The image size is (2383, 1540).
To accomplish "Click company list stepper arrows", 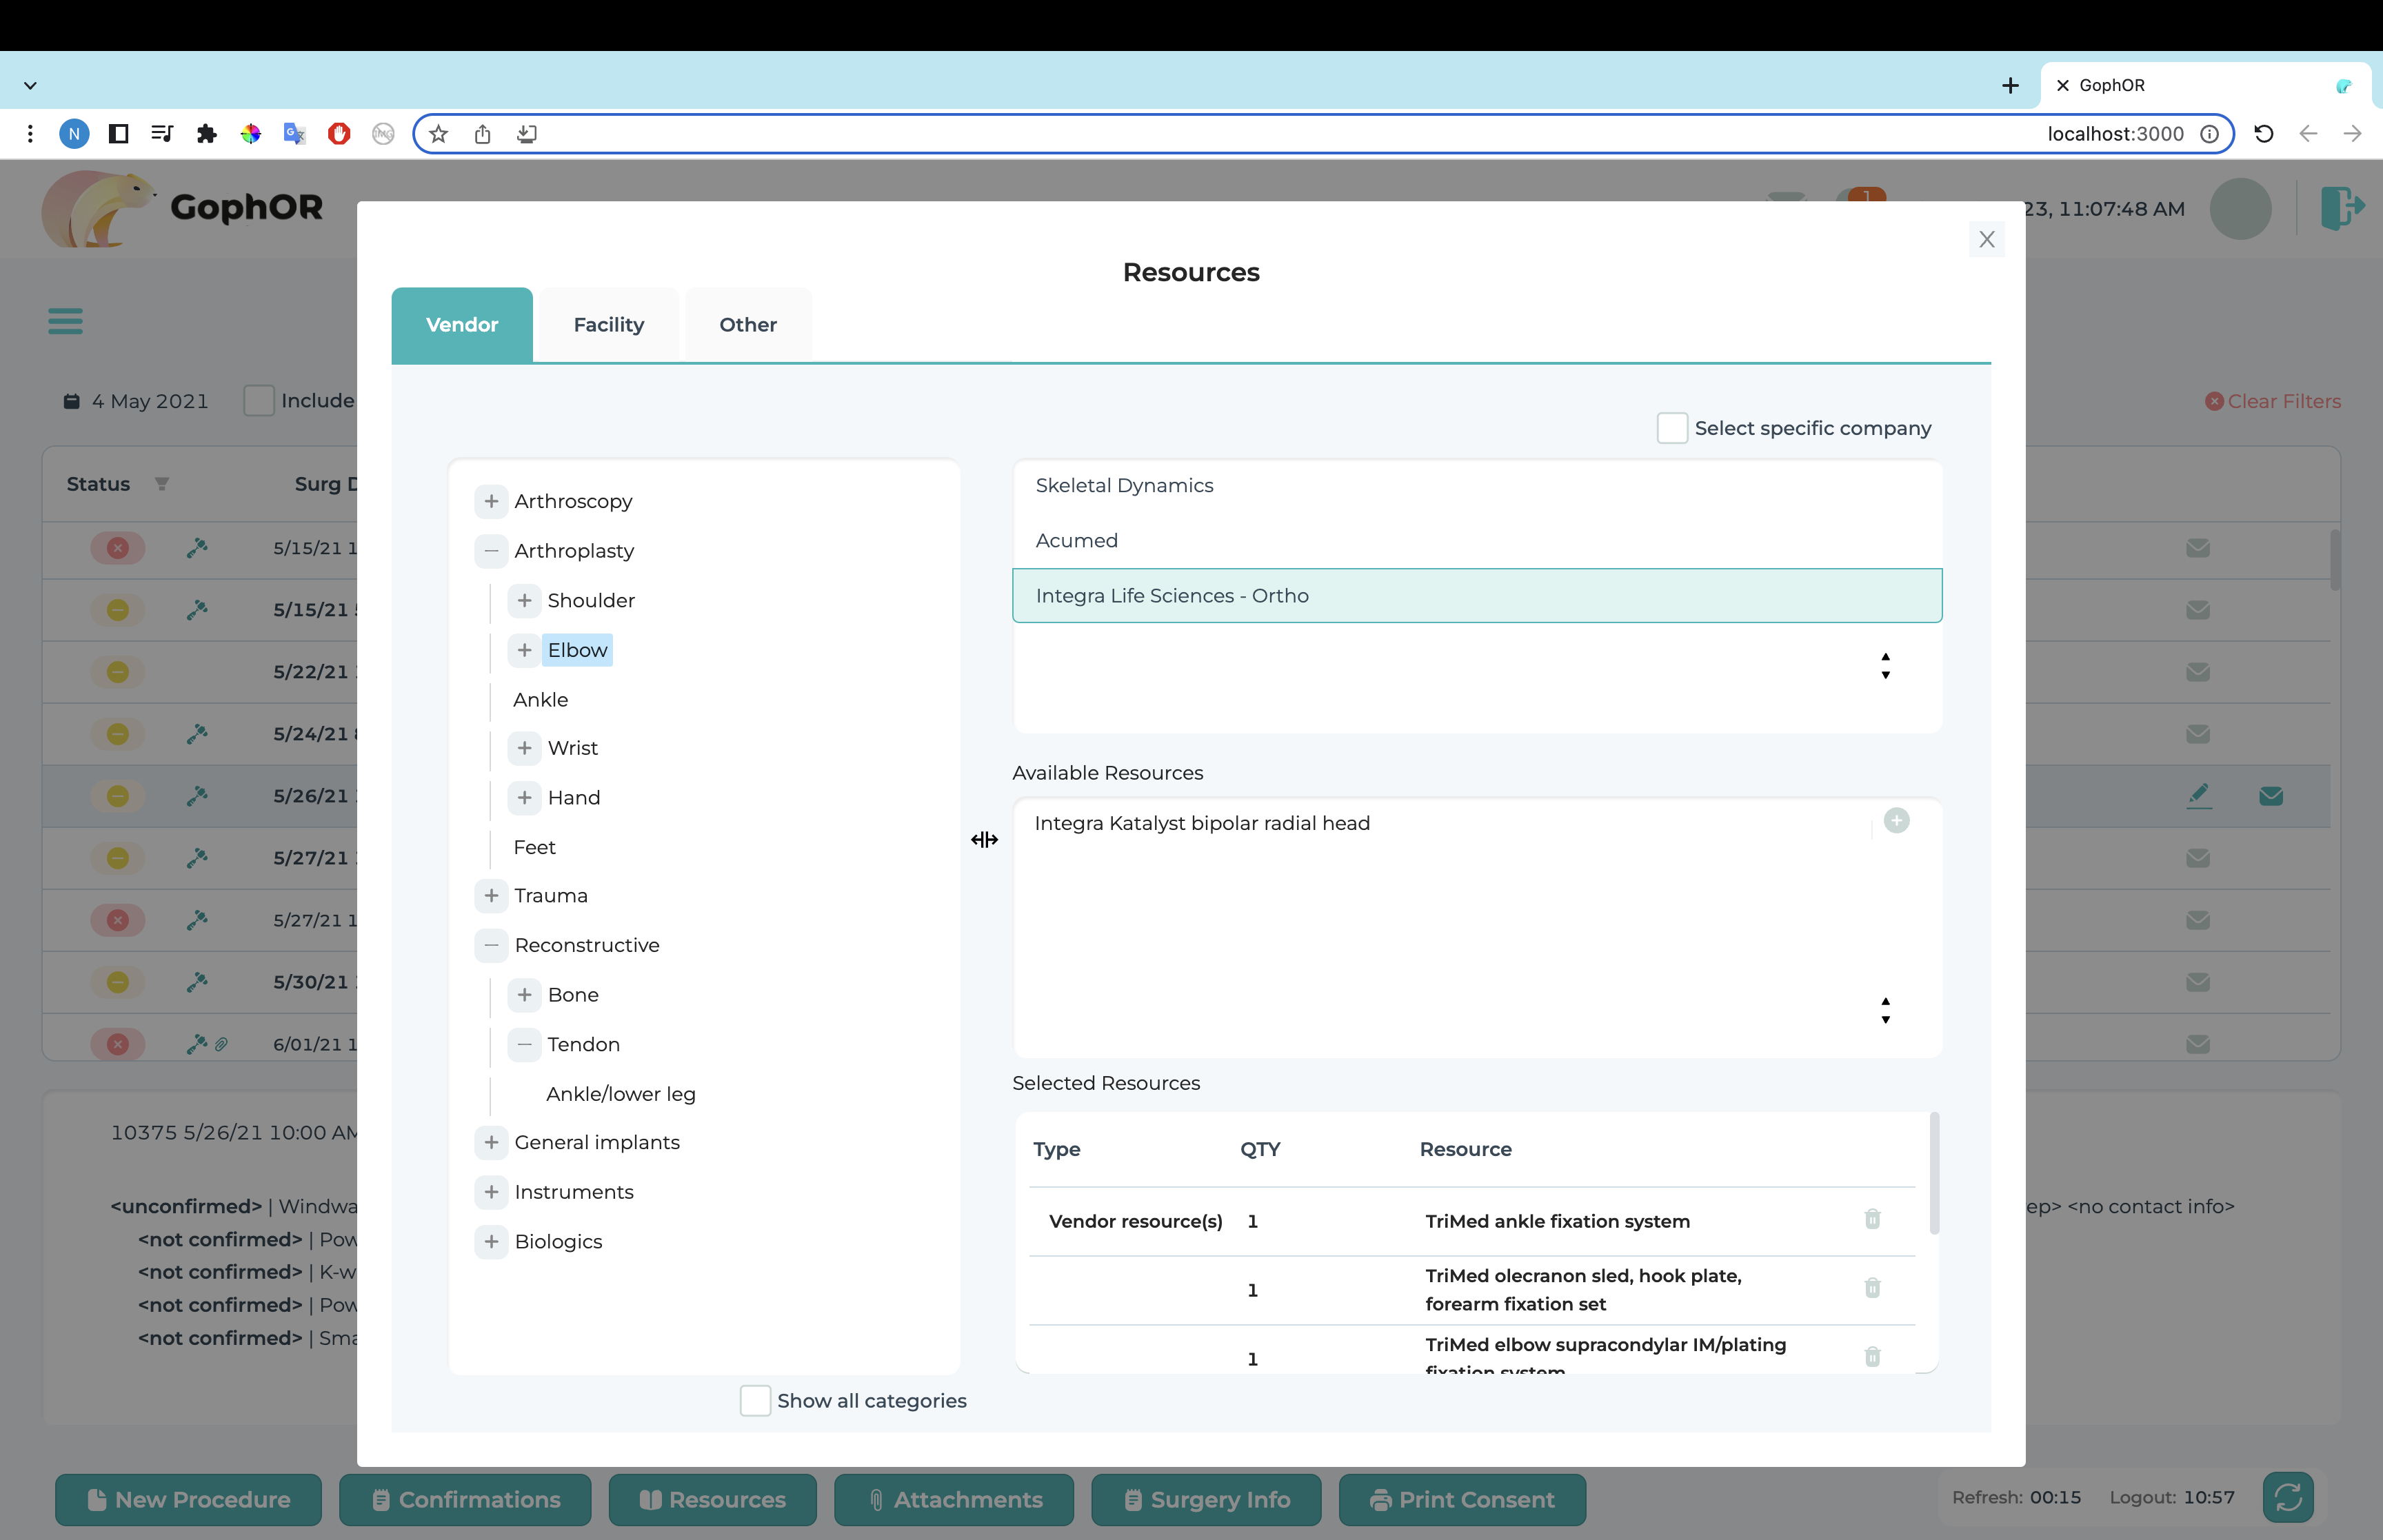I will [1885, 666].
